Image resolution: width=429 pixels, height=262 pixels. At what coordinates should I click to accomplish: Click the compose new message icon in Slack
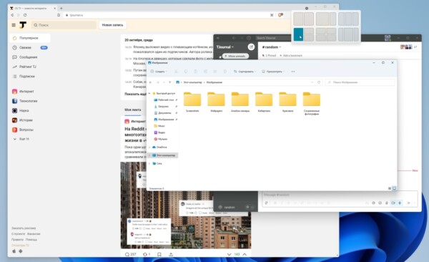[251, 47]
